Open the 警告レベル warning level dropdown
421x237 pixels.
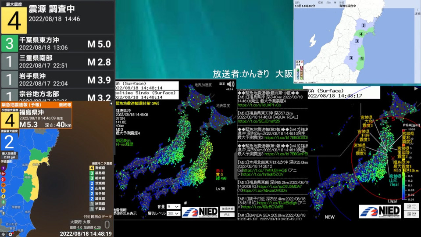(x=173, y=213)
